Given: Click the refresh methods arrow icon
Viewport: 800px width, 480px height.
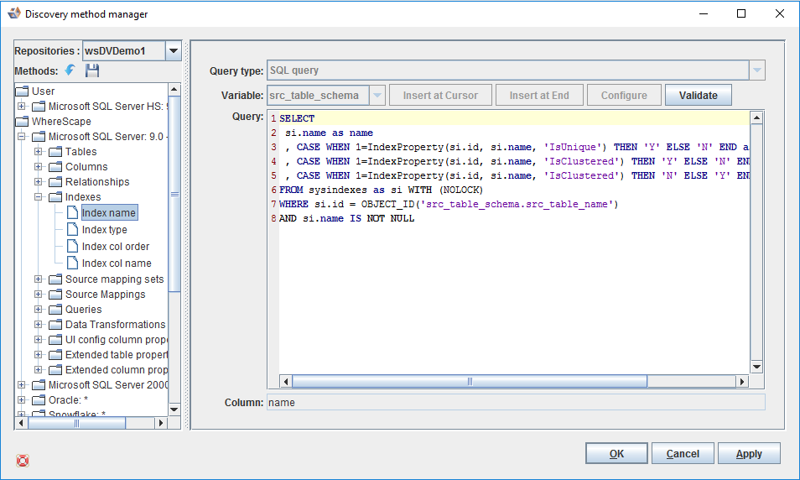Looking at the screenshot, I should pyautogui.click(x=70, y=70).
